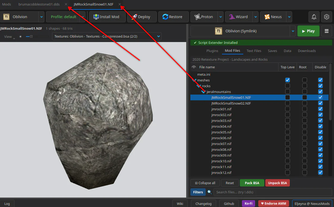Toggle Disable checkbox for jmrock05.nif
Image resolution: width=334 pixels, height=207 pixels.
tap(320, 132)
